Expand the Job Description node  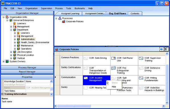11,52
